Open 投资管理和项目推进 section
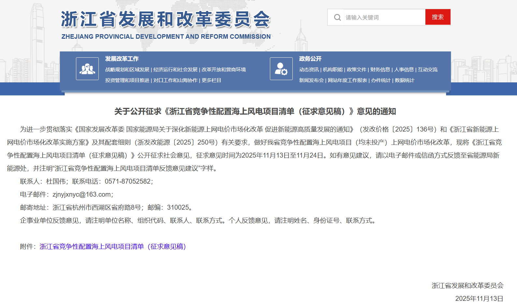This screenshot has width=517, height=307. (x=127, y=80)
